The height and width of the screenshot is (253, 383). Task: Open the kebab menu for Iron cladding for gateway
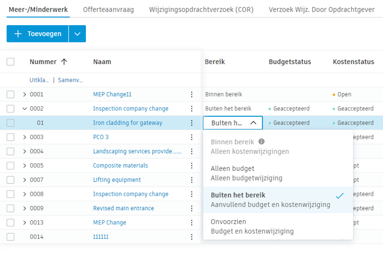pyautogui.click(x=192, y=123)
